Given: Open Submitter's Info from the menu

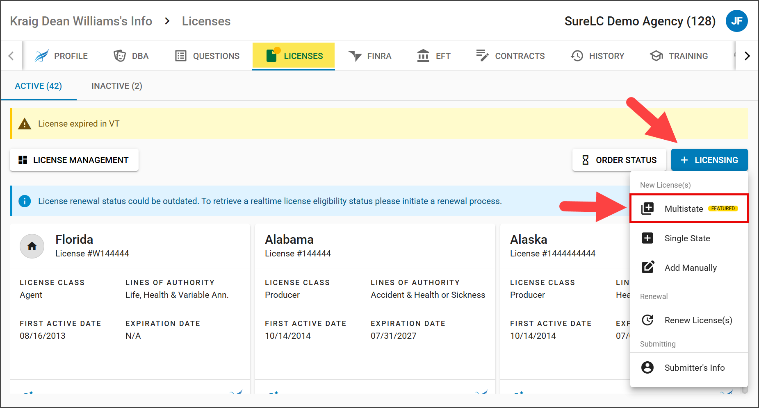Looking at the screenshot, I should click(x=689, y=367).
